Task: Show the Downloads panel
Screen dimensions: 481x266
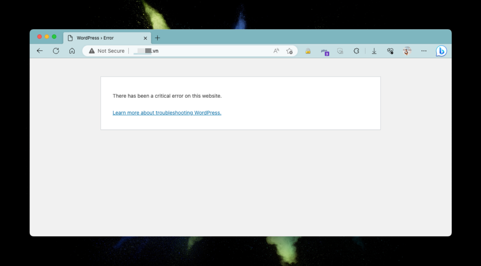Action: [x=374, y=51]
